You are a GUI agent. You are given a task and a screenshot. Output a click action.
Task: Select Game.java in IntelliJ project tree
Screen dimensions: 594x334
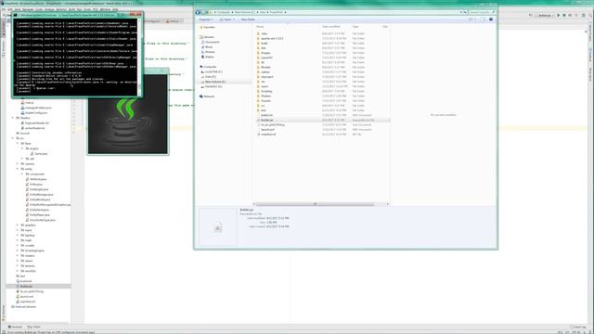tap(41, 154)
